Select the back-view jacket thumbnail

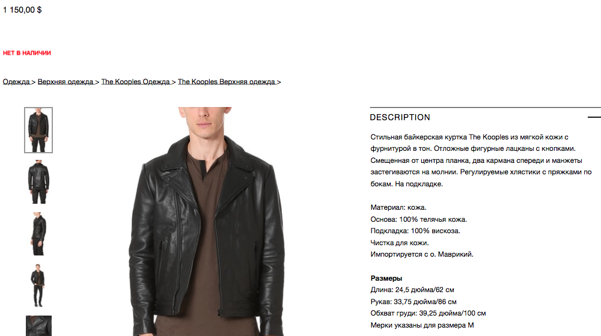click(x=38, y=182)
